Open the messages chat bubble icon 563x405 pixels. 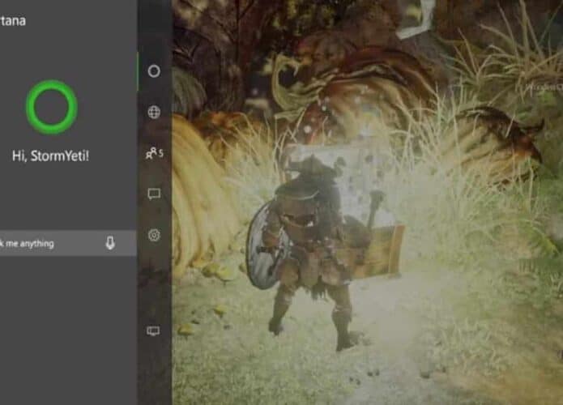pyautogui.click(x=154, y=194)
